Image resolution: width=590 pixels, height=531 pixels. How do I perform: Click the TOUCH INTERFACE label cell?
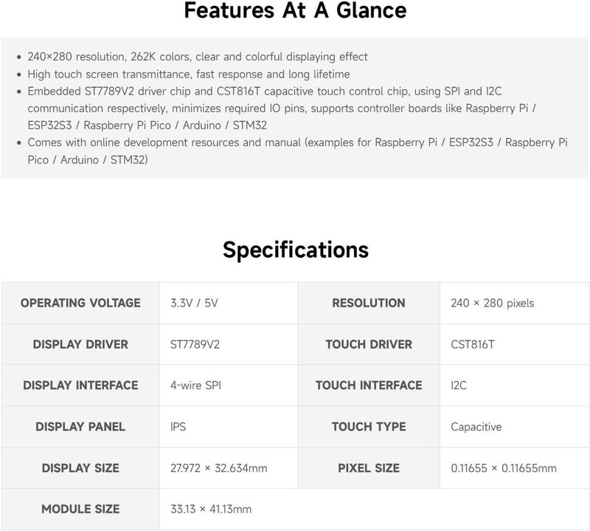369,386
